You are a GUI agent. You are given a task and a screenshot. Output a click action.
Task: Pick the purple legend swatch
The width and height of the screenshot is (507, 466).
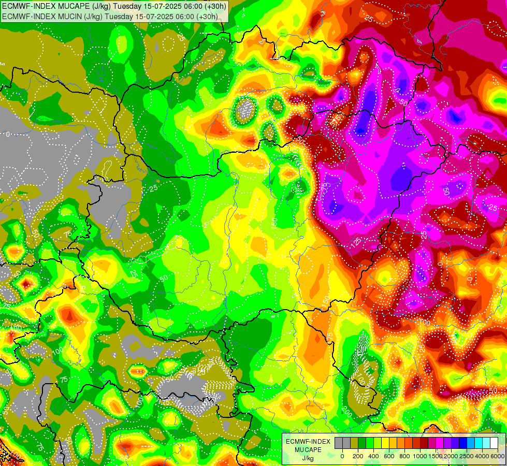click(448, 443)
